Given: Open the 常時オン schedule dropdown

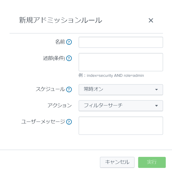Looking at the screenshot, I should (116, 89).
